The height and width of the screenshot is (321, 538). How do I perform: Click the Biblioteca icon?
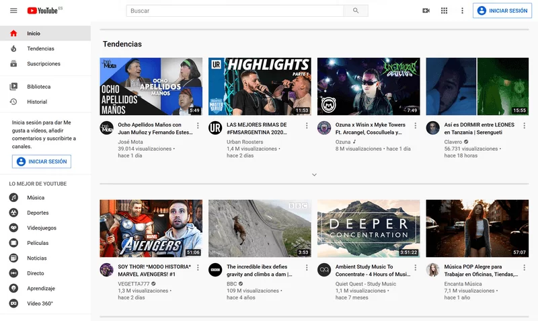click(x=13, y=87)
